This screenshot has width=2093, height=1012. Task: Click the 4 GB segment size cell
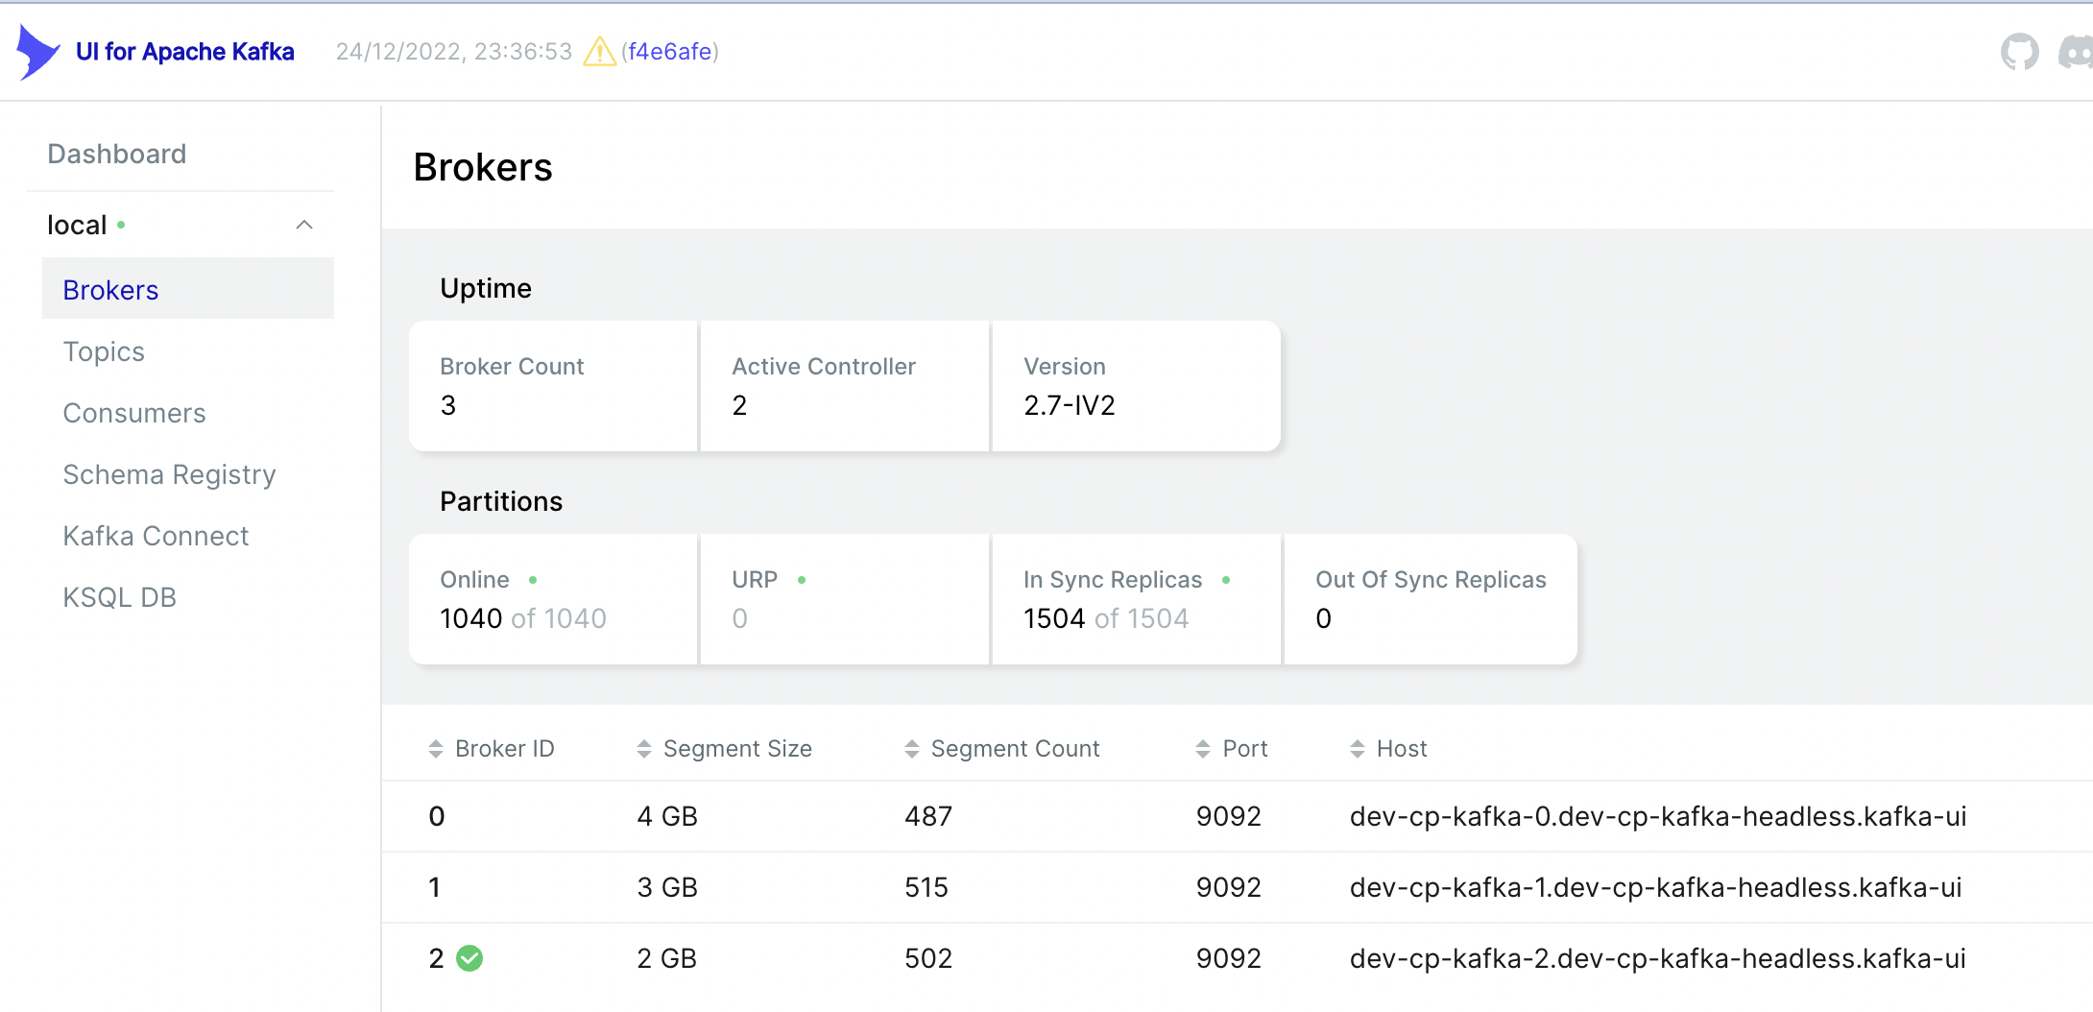(x=667, y=816)
